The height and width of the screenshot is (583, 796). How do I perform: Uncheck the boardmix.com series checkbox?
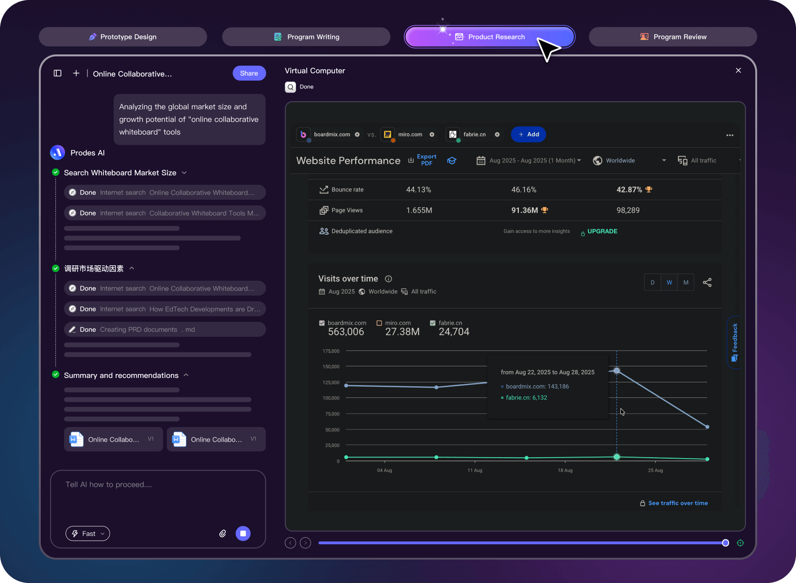click(321, 323)
